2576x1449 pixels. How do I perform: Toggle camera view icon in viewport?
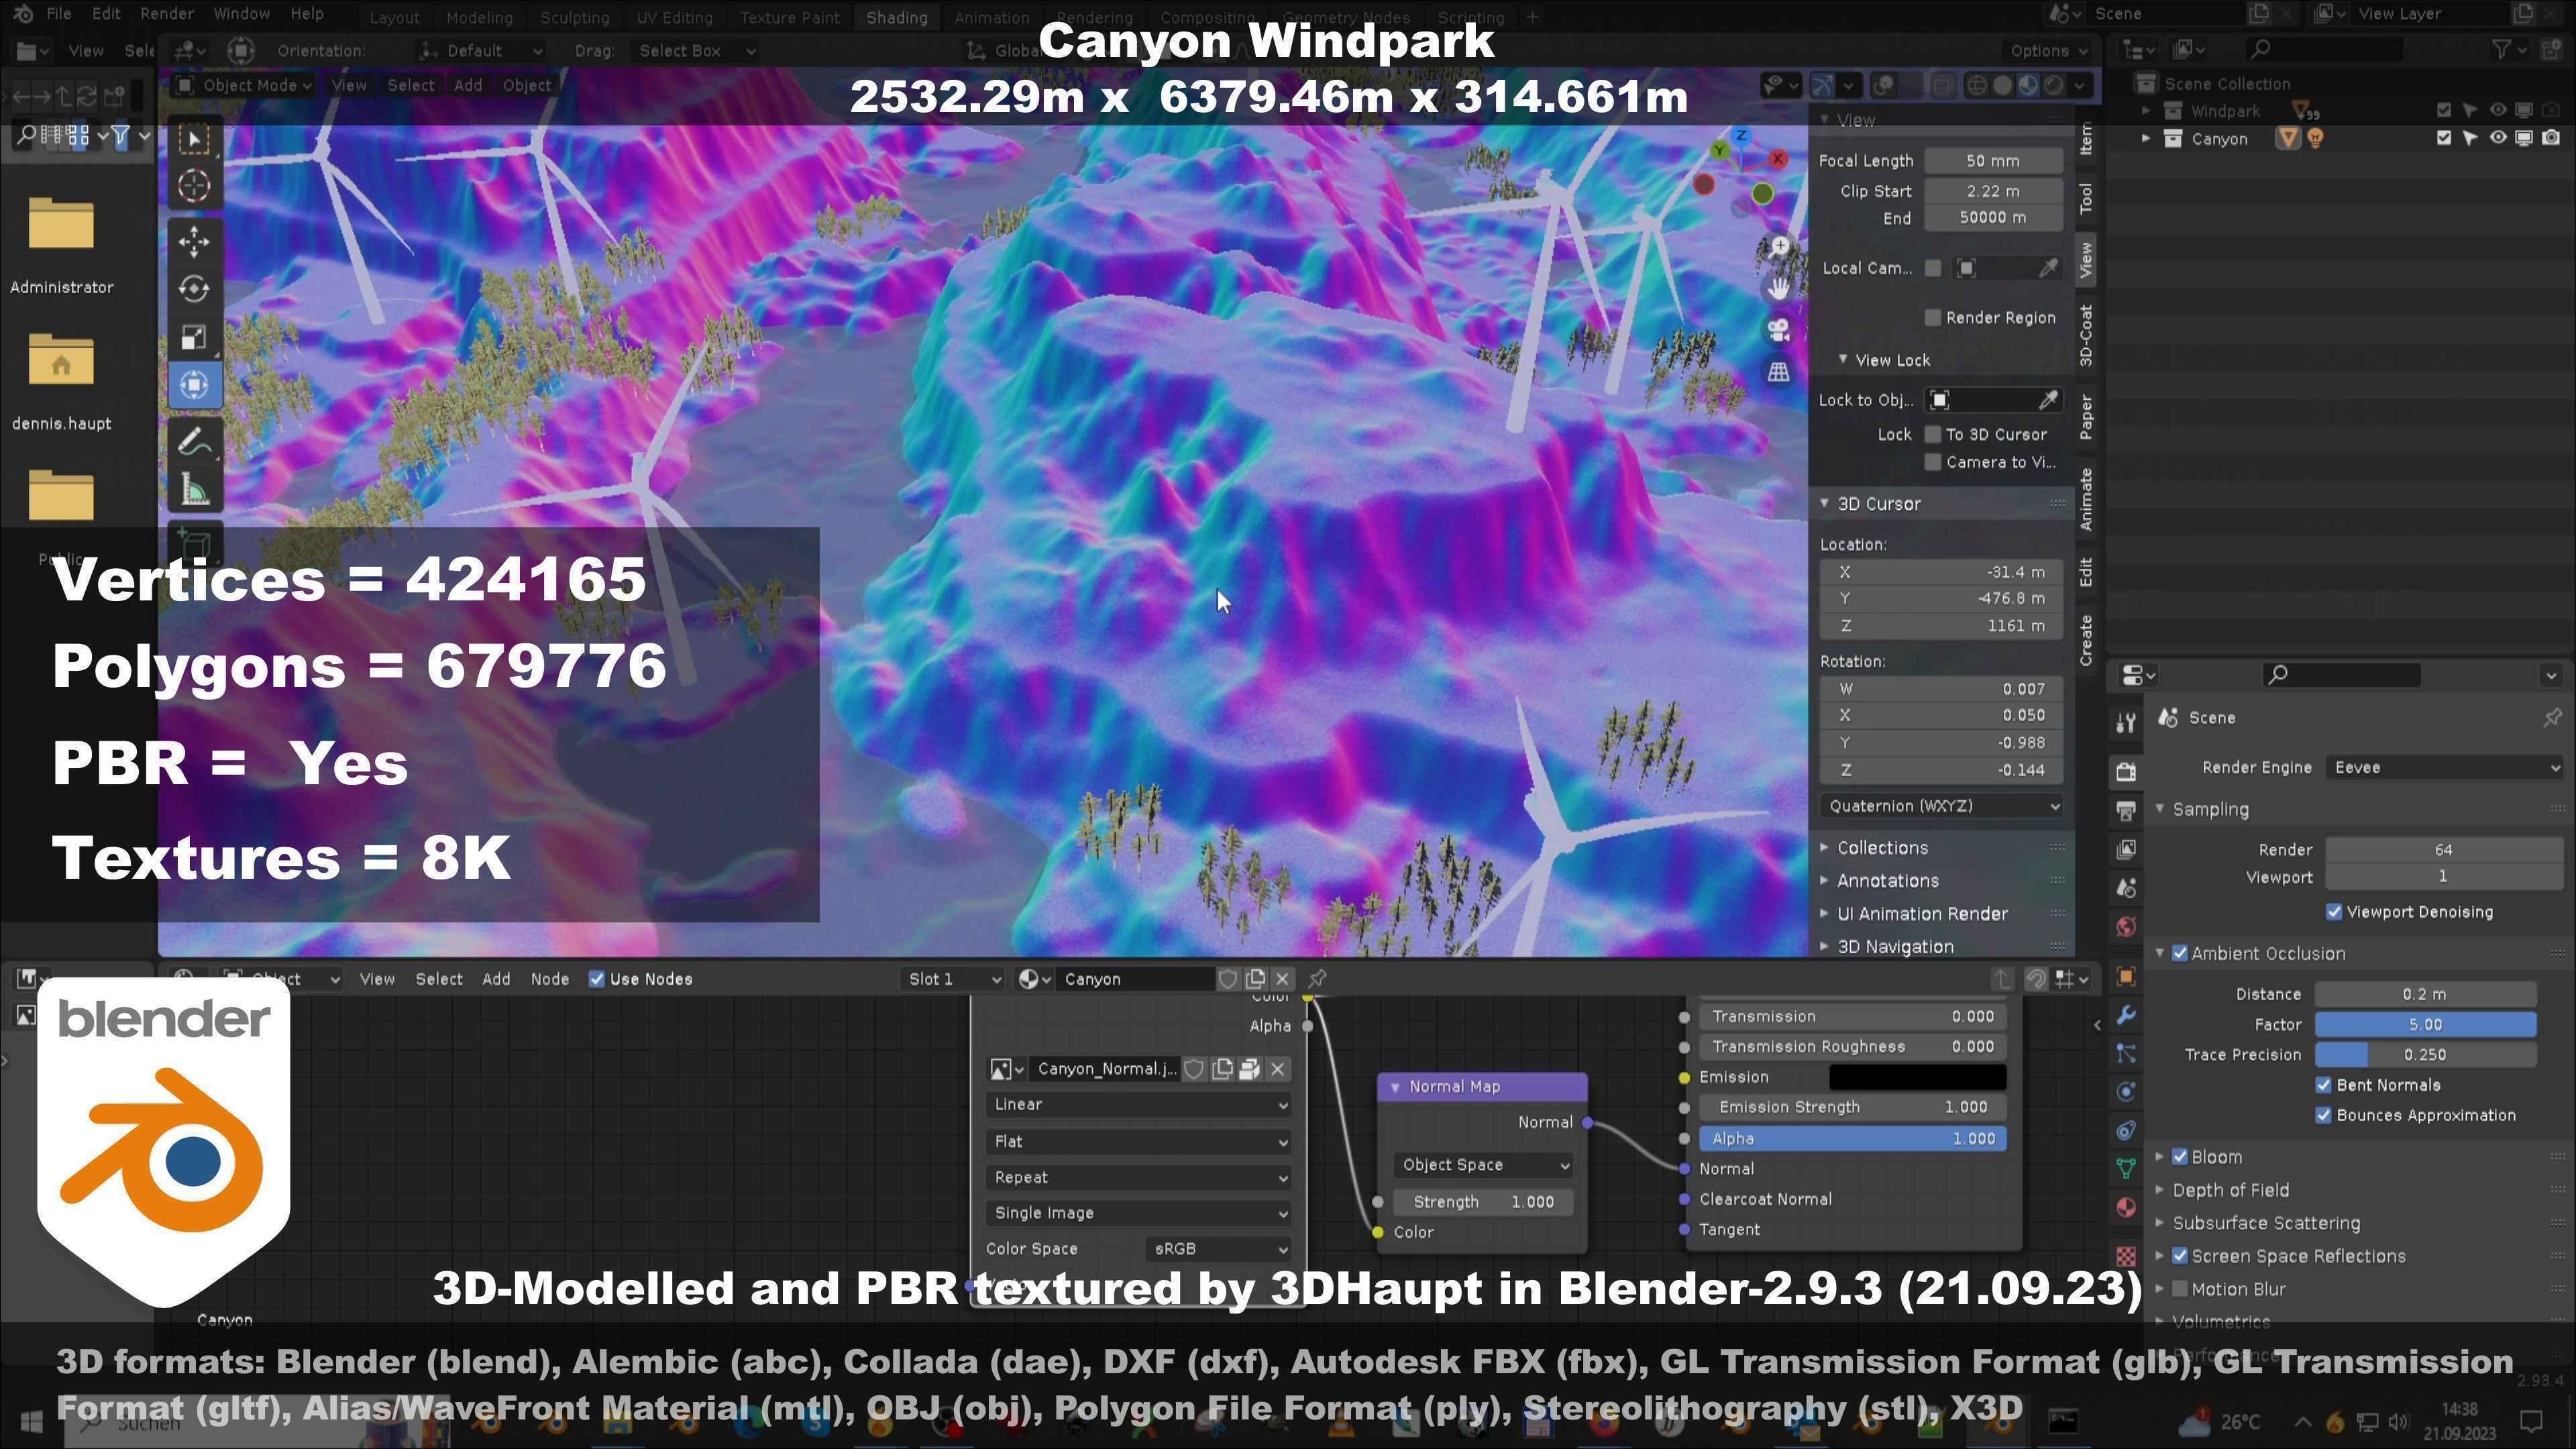point(1778,330)
